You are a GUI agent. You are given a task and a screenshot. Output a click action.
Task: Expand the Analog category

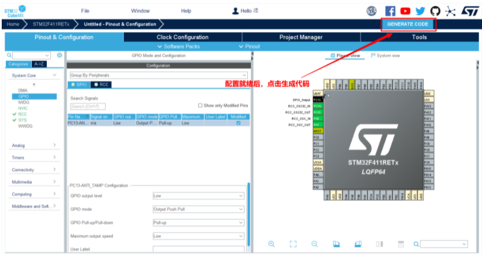(x=54, y=145)
